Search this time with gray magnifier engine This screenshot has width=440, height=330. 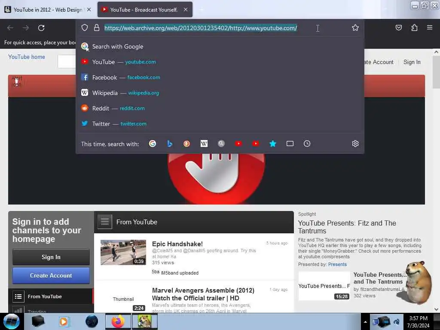(x=221, y=144)
